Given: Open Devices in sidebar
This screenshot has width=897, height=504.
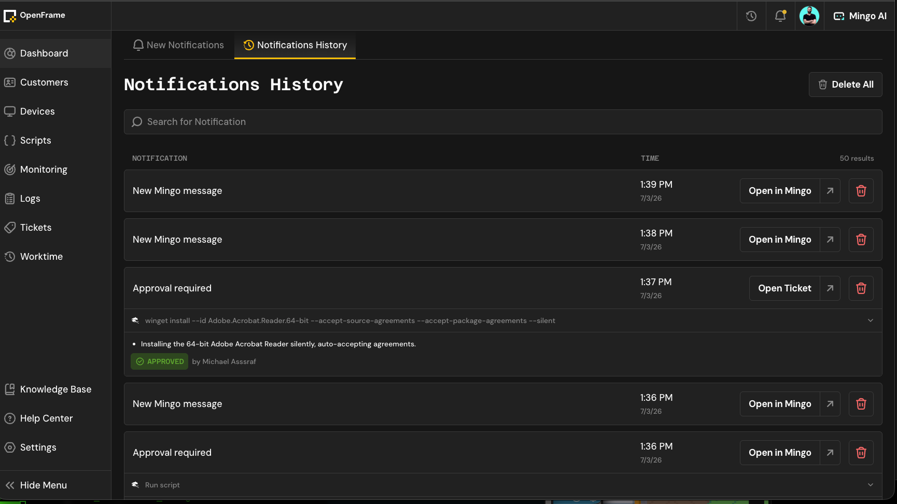Looking at the screenshot, I should tap(55, 111).
